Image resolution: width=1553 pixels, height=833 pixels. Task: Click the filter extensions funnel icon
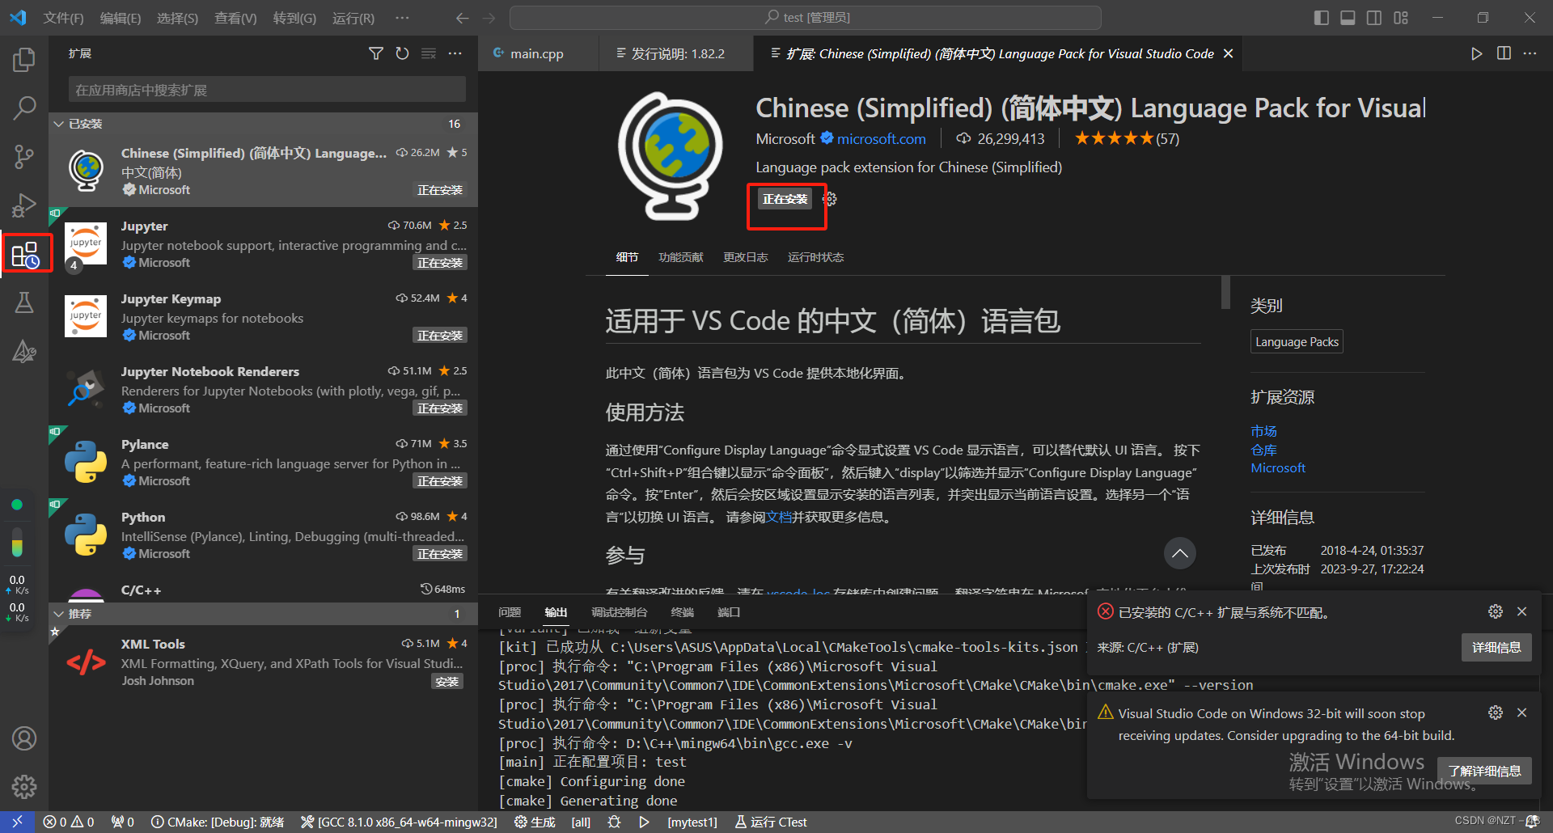376,53
